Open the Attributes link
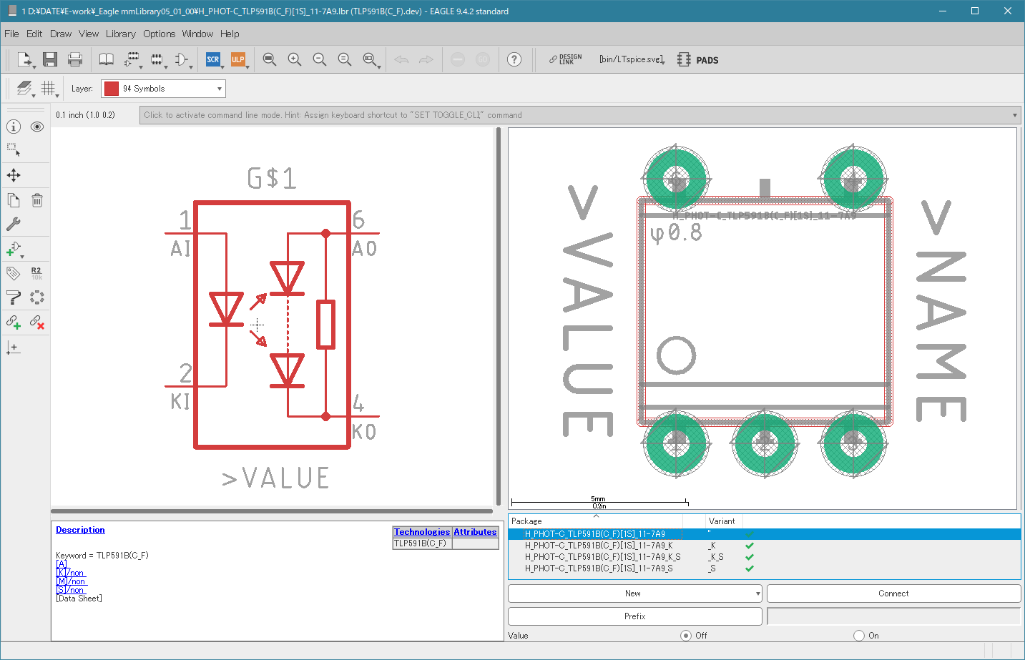1025x660 pixels. [475, 532]
